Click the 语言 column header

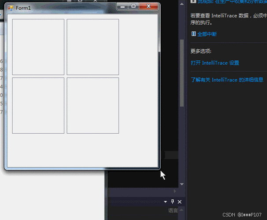pos(173,210)
